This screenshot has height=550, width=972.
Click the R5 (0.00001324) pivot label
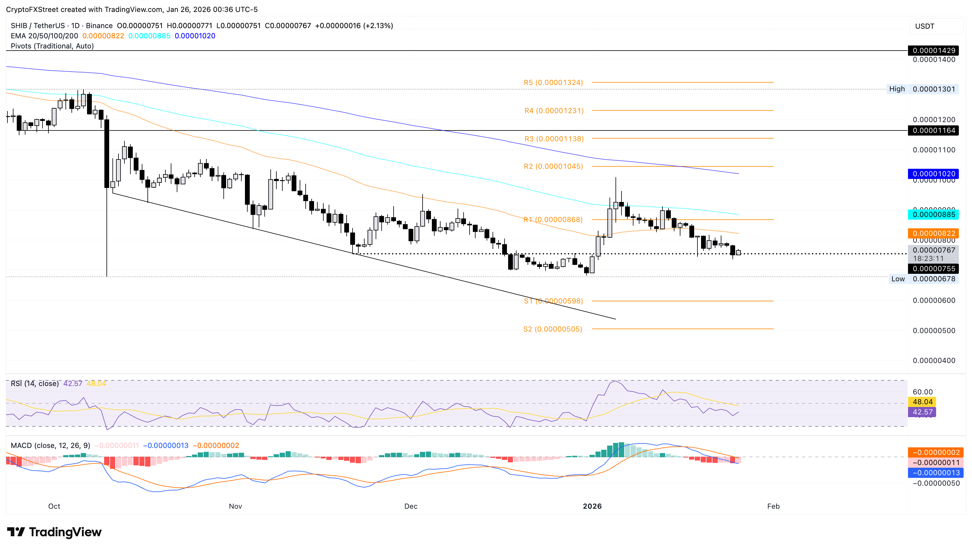(553, 82)
